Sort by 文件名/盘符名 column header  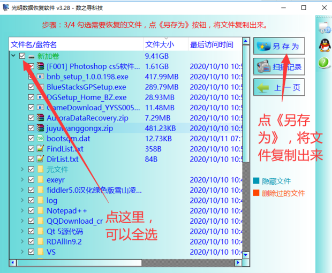(x=76, y=44)
